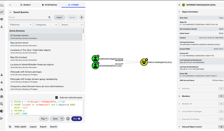The height and width of the screenshot is (131, 224).
Task: Close the DIFFERENT GROUP entity panel
Action: [179, 5]
